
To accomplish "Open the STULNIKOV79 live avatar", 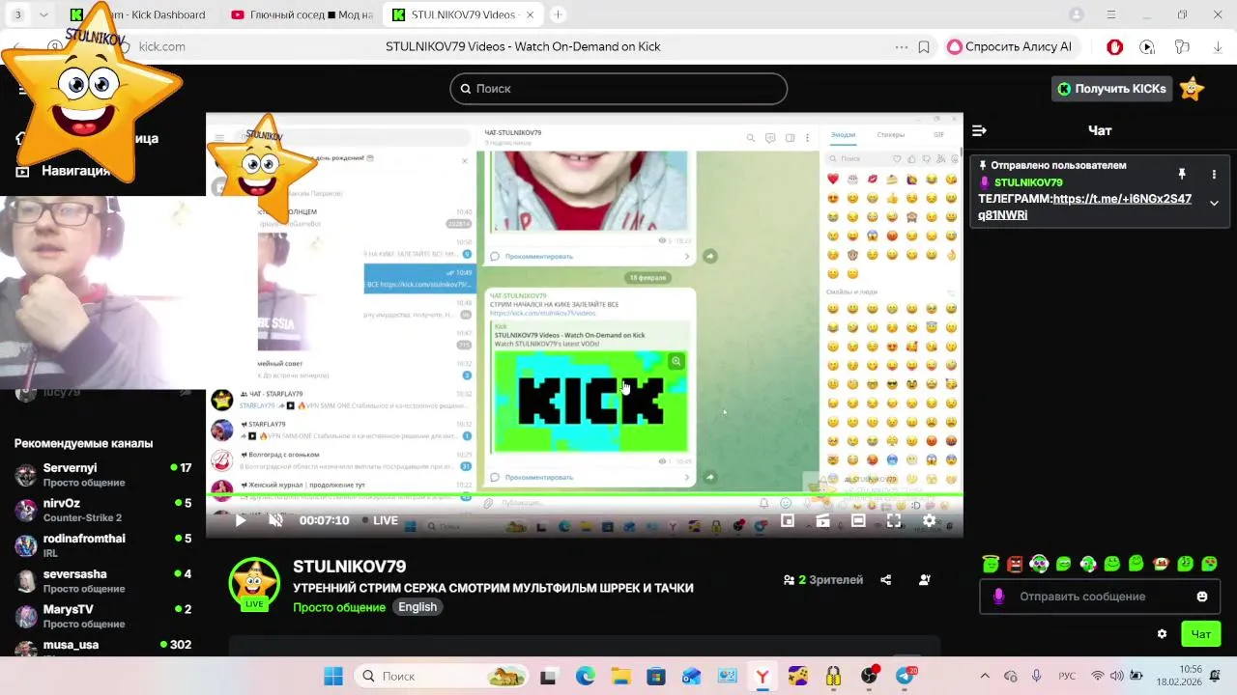I will [253, 583].
